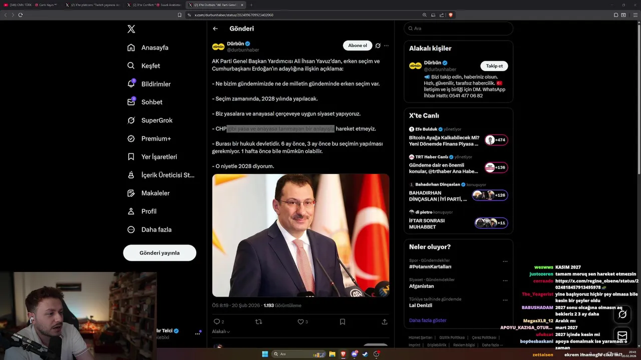This screenshot has width=641, height=360.
Task: Open Discord from taskbar
Action: [355, 354]
